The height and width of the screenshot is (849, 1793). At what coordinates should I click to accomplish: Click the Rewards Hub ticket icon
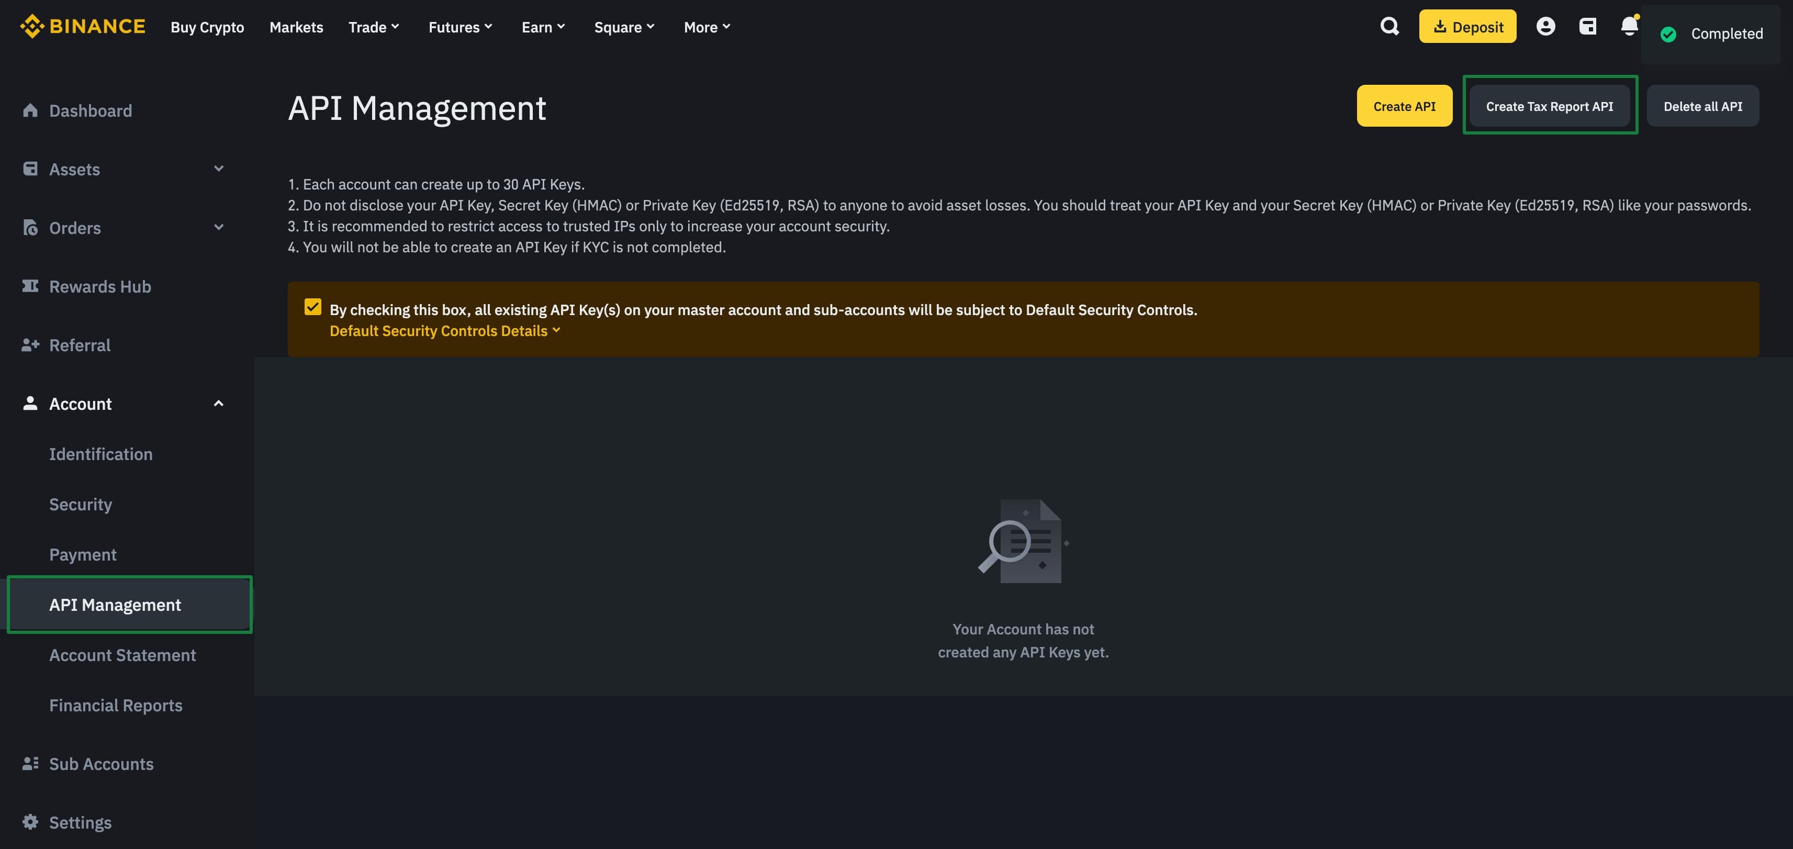coord(30,286)
